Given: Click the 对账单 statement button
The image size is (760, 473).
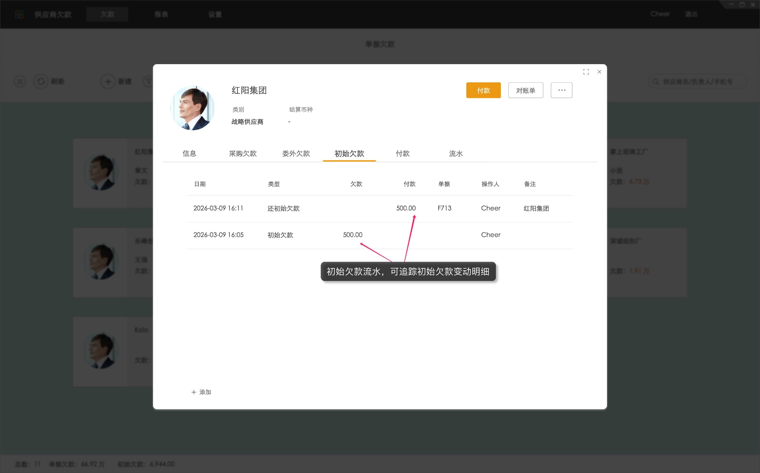Looking at the screenshot, I should pyautogui.click(x=526, y=90).
